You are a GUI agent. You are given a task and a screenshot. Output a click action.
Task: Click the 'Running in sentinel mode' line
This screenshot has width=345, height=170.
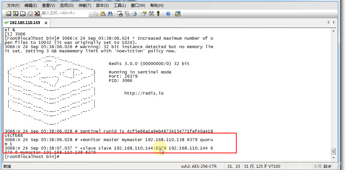pos(140,72)
